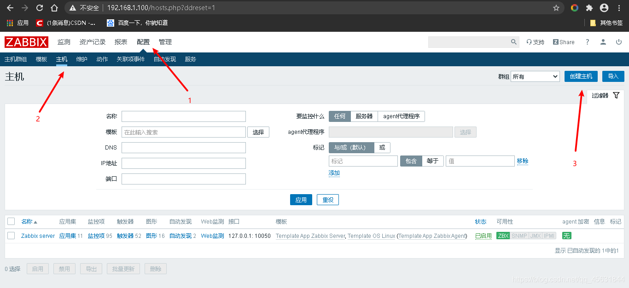Select 包含 tag operator
The height and width of the screenshot is (288, 629).
pos(411,161)
